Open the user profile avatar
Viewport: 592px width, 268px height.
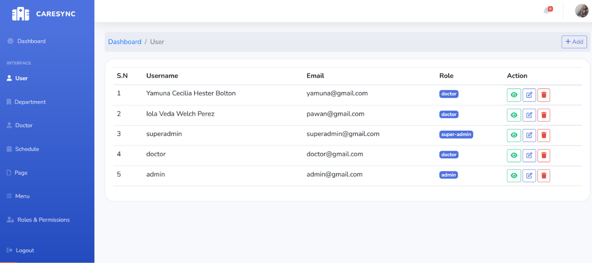point(581,11)
